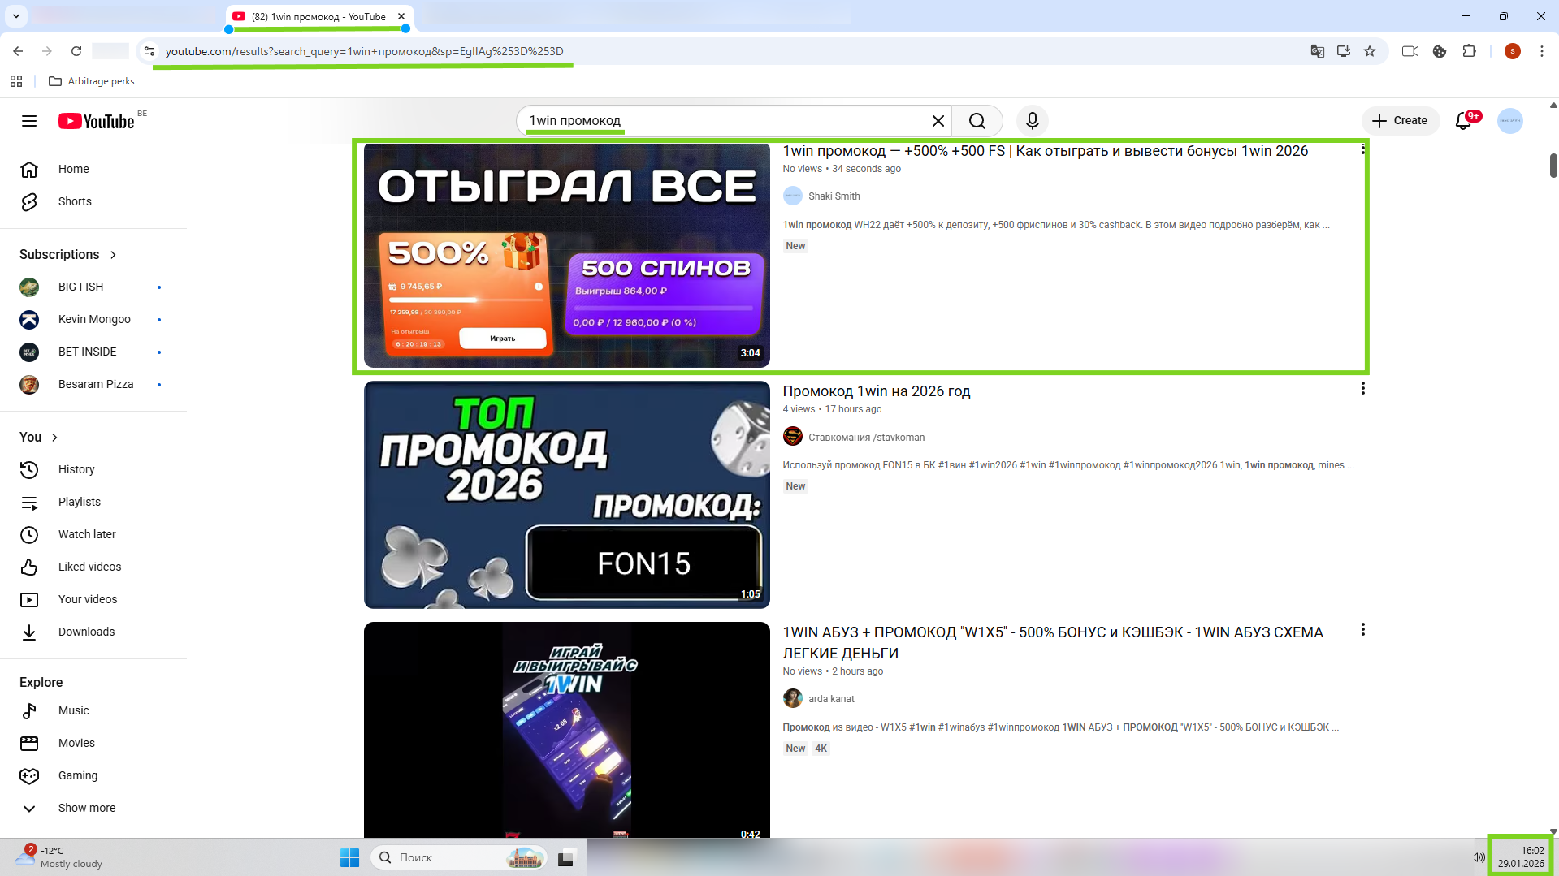Open the account avatar menu
This screenshot has height=876, width=1559.
[1510, 121]
